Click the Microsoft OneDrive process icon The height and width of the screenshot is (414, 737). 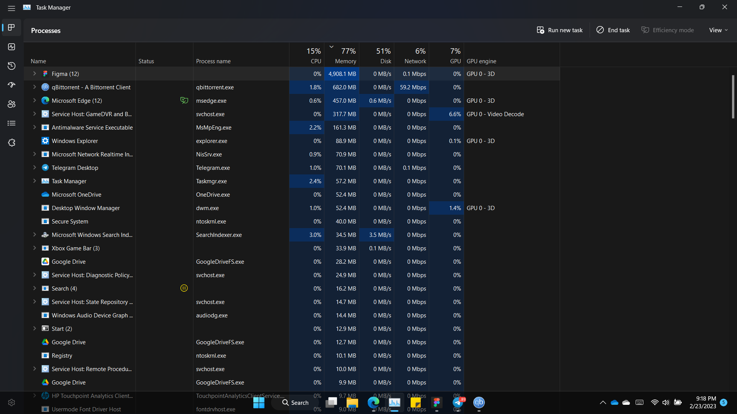45,194
